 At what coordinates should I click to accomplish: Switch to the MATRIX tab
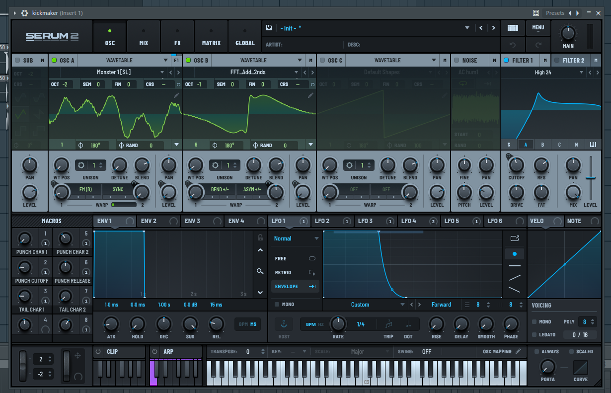(x=211, y=37)
